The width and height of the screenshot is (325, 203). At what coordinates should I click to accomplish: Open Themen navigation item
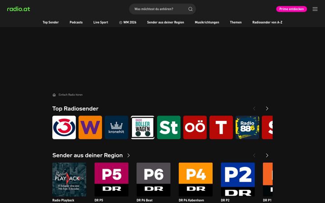(x=236, y=22)
